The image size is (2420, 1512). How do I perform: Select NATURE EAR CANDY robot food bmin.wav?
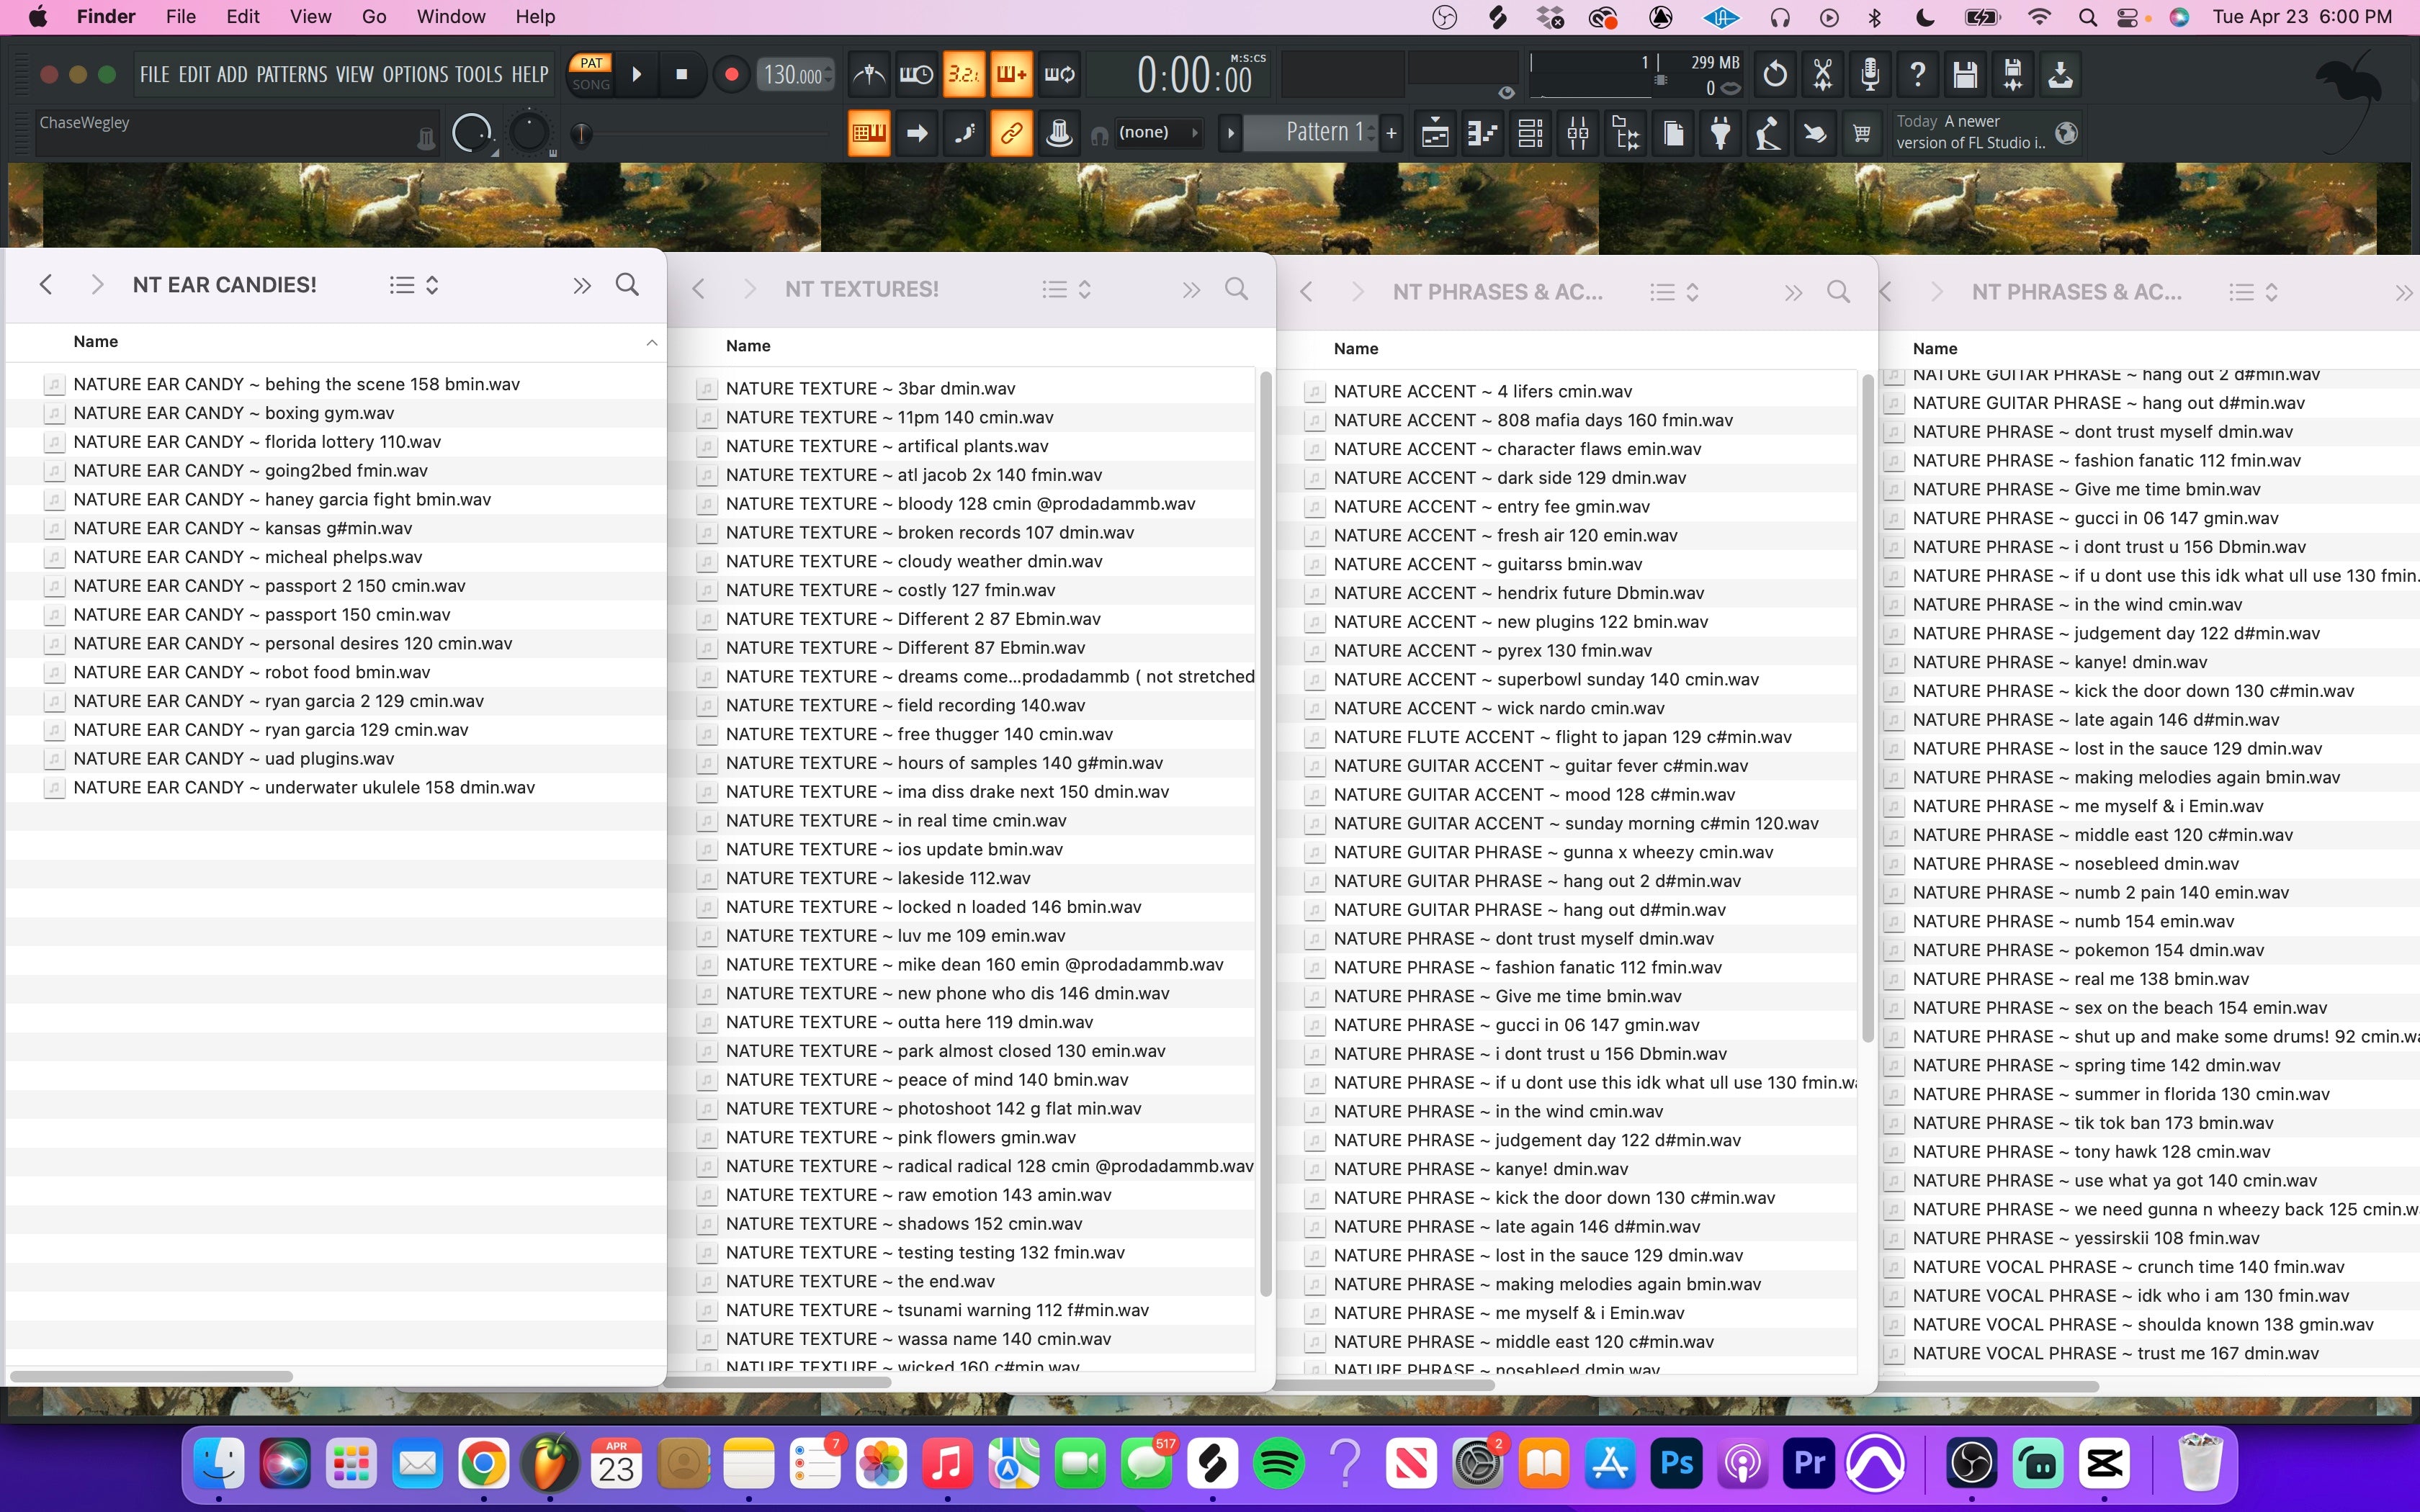click(x=251, y=672)
